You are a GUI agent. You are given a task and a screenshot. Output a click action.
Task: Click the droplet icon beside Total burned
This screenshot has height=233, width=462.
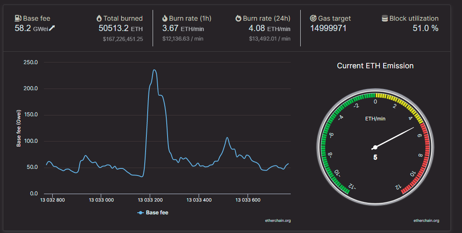[99, 18]
